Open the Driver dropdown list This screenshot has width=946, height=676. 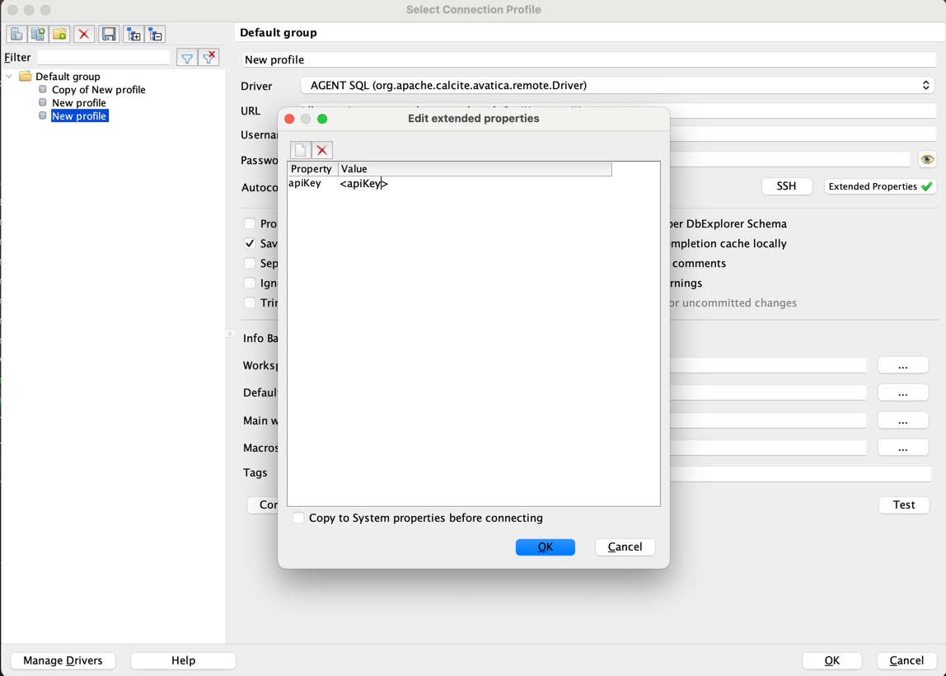[x=618, y=86]
